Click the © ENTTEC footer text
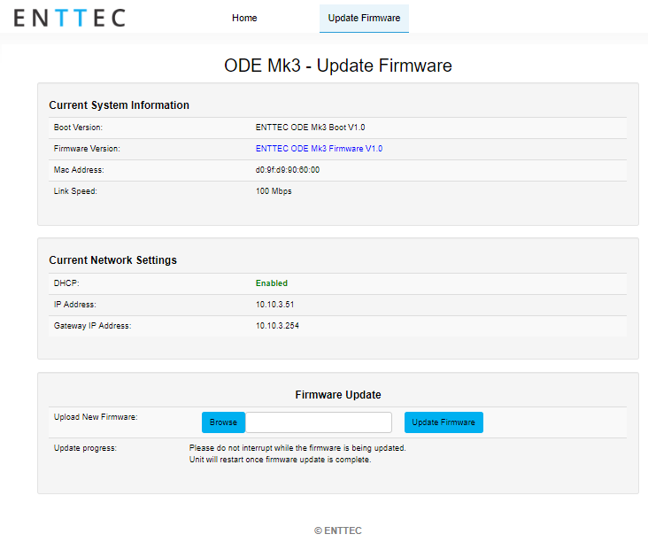 click(x=338, y=530)
